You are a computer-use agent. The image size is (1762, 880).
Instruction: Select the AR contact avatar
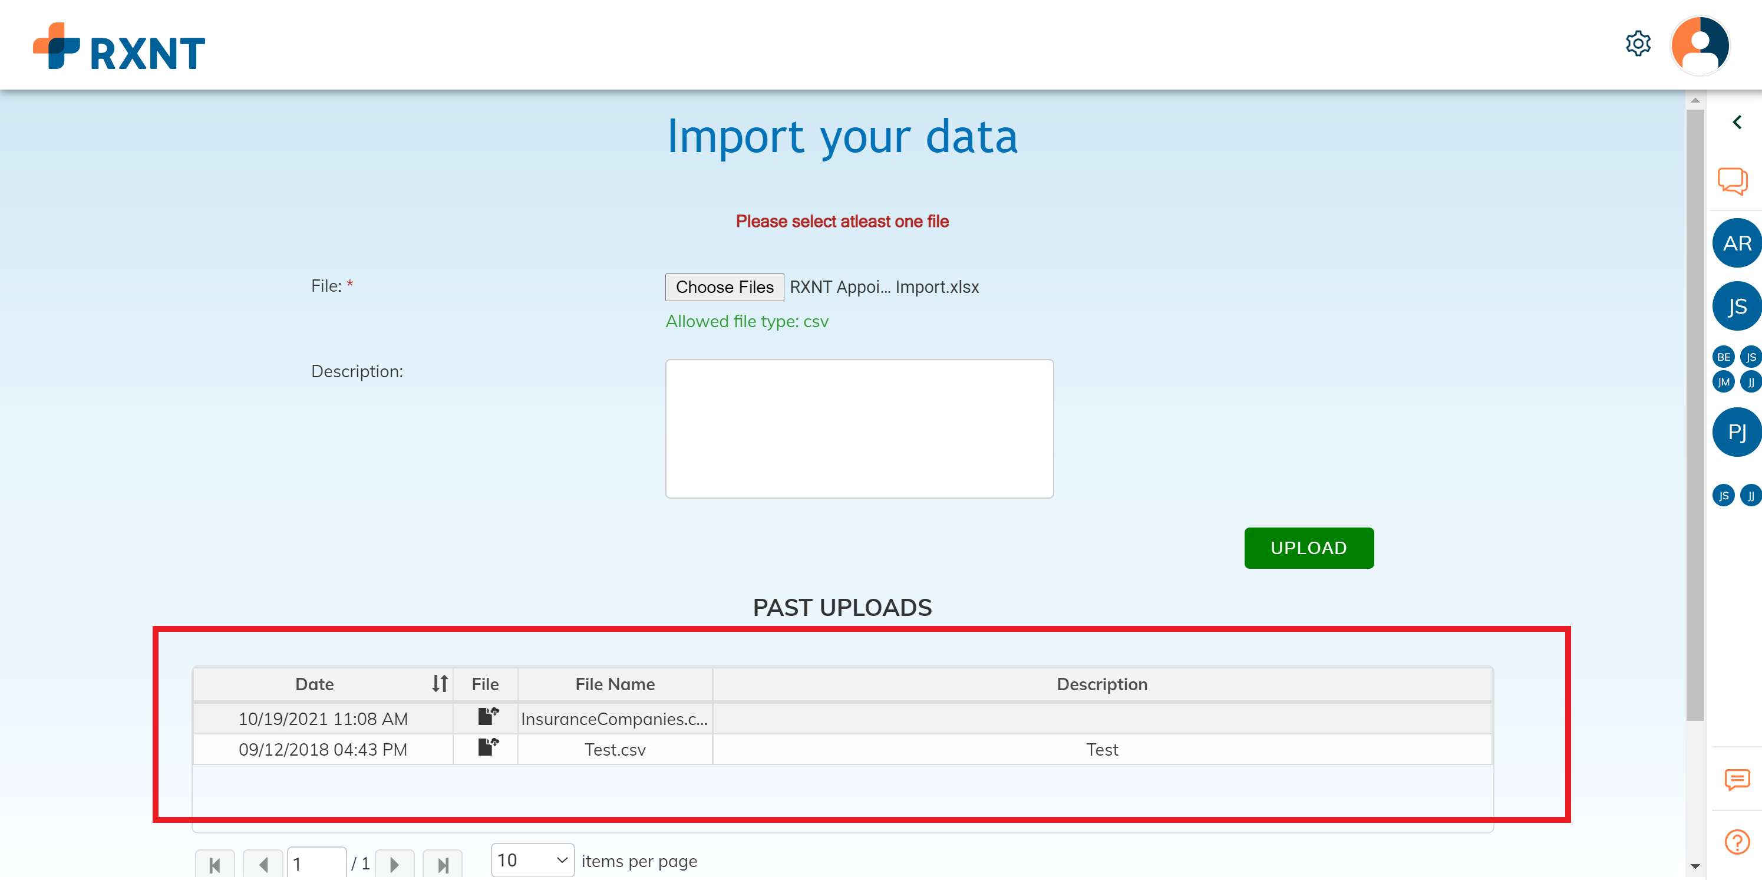tap(1737, 243)
